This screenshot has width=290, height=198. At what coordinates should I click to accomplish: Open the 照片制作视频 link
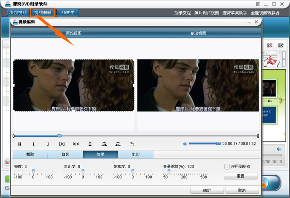pyautogui.click(x=206, y=13)
